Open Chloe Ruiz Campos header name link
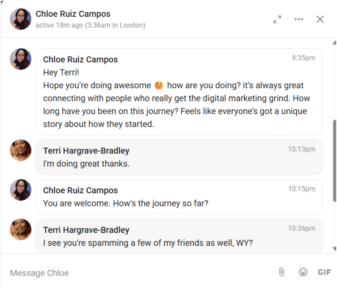 coord(73,14)
